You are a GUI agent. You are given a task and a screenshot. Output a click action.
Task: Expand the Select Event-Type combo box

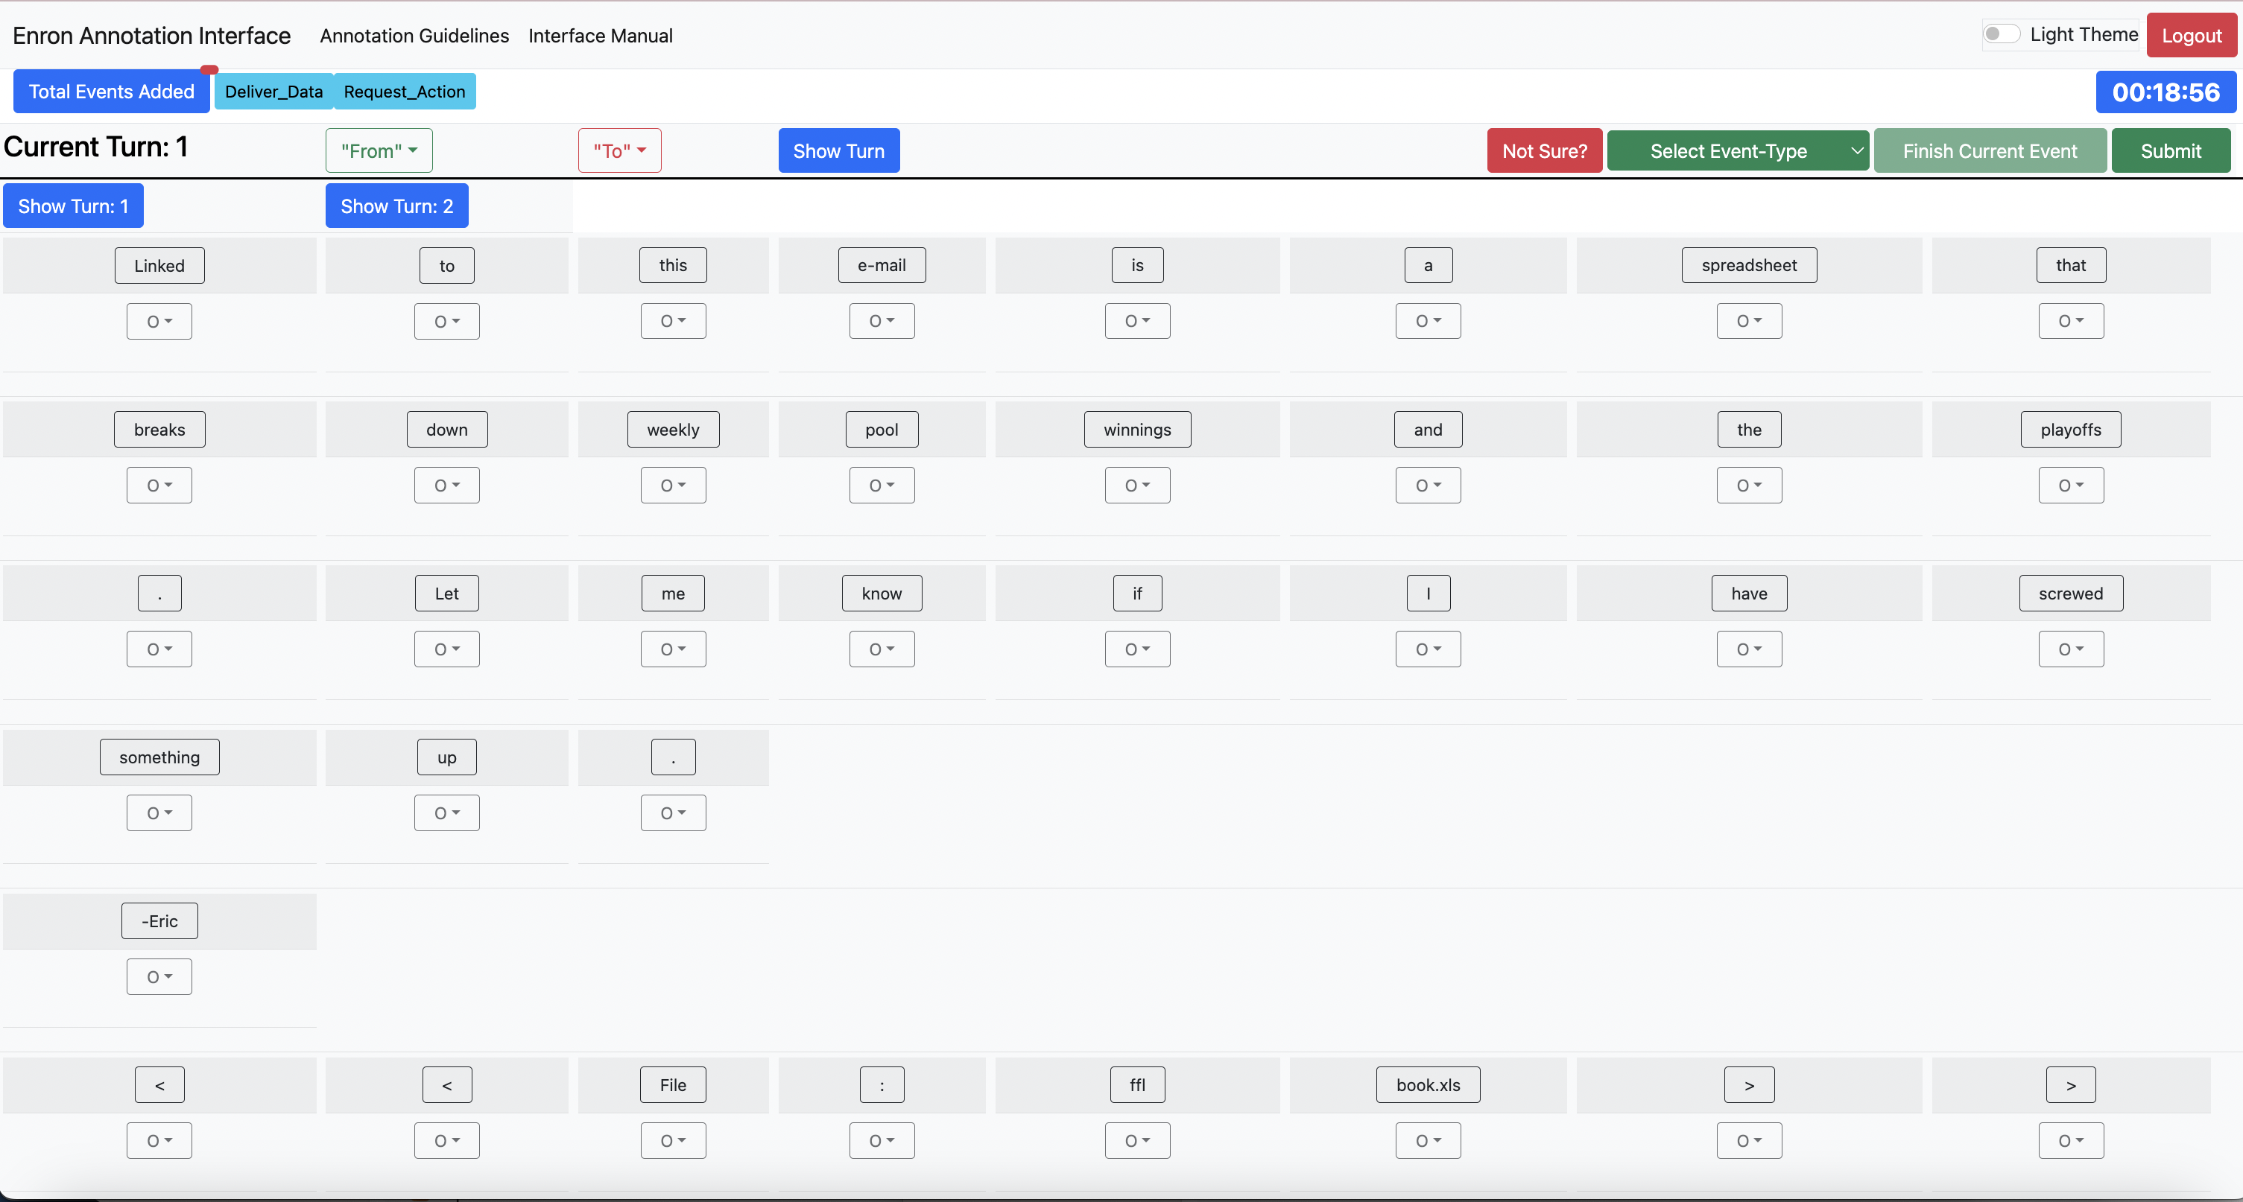pyautogui.click(x=1737, y=150)
